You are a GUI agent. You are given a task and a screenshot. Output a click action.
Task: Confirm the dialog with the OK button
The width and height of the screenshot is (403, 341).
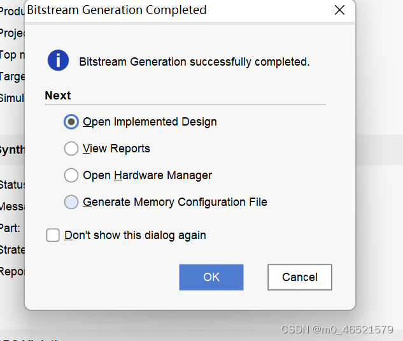(x=211, y=277)
